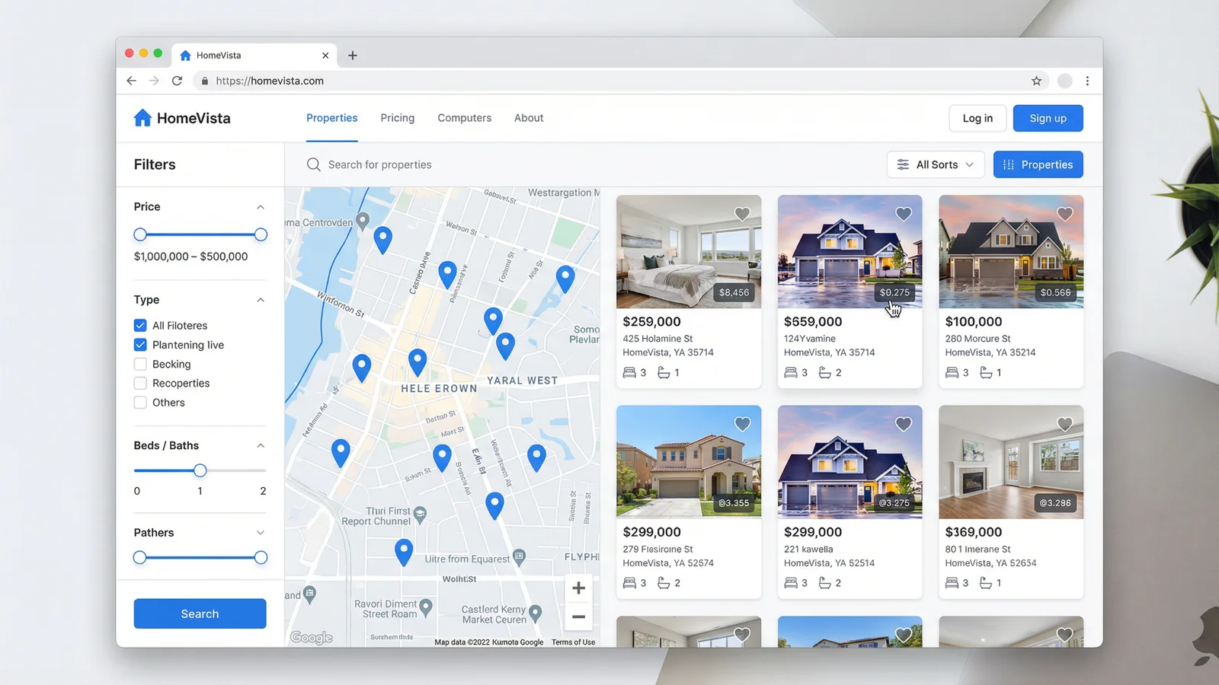1219x685 pixels.
Task: Zoom out of the map
Action: [x=578, y=617]
